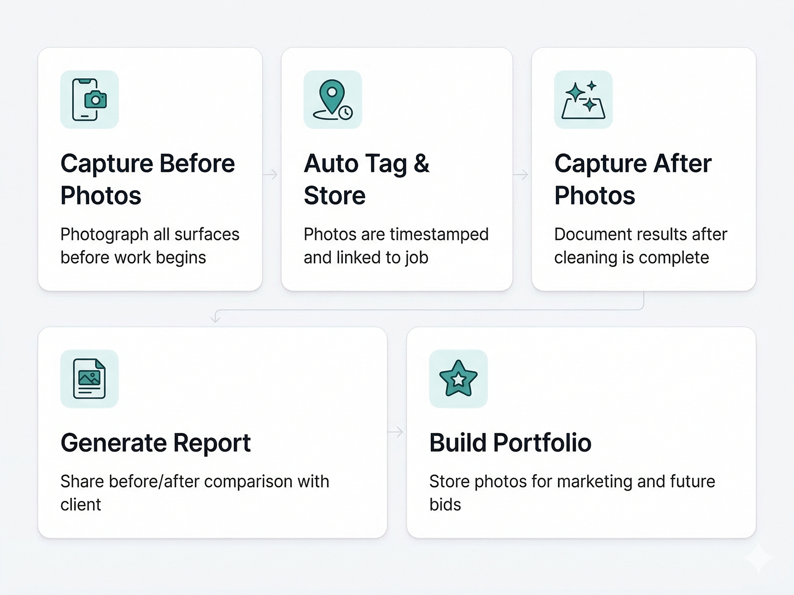Click the clock badge beside the location pin
The width and height of the screenshot is (794, 595).
click(x=347, y=113)
